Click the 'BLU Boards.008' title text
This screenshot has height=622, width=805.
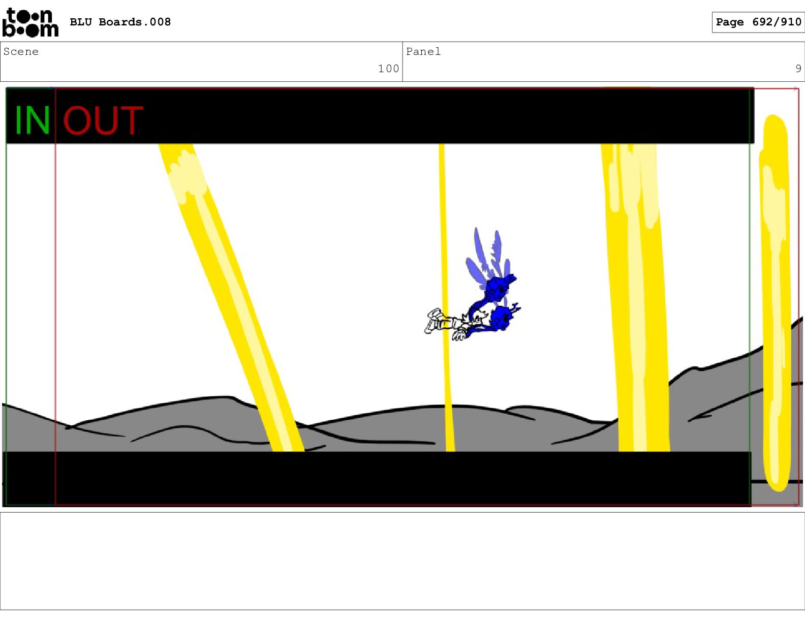[120, 22]
